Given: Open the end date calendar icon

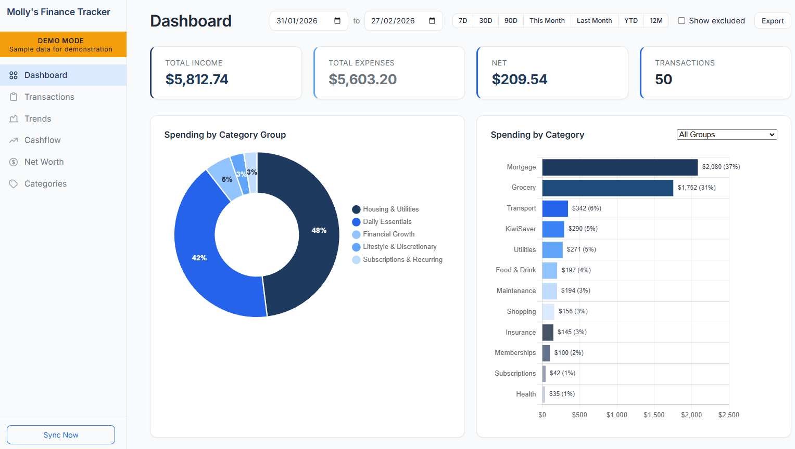Looking at the screenshot, I should 432,20.
